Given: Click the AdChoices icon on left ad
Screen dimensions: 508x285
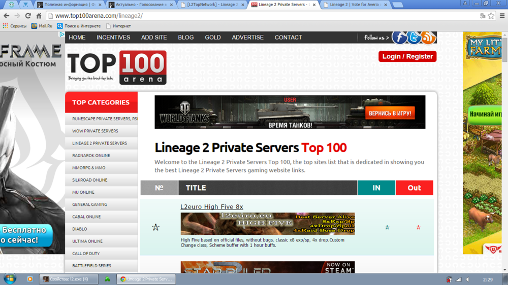Looking at the screenshot, I should (62, 34).
